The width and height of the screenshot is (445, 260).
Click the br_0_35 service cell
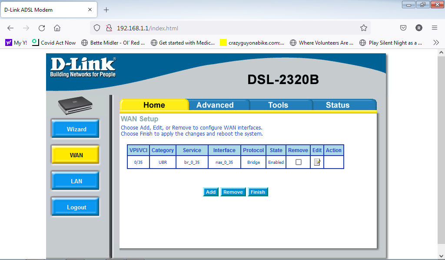[x=192, y=162]
